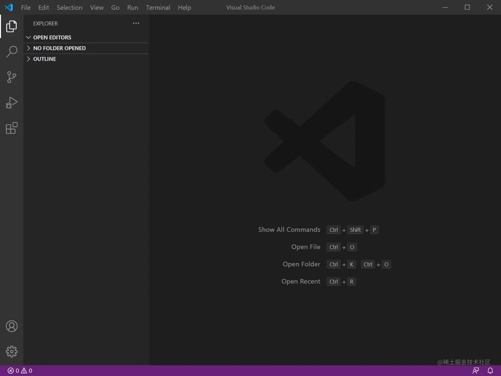Open the View menu
Image resolution: width=501 pixels, height=376 pixels.
(97, 8)
